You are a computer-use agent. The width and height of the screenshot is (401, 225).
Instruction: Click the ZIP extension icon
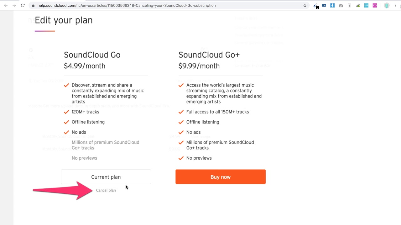coord(324,5)
